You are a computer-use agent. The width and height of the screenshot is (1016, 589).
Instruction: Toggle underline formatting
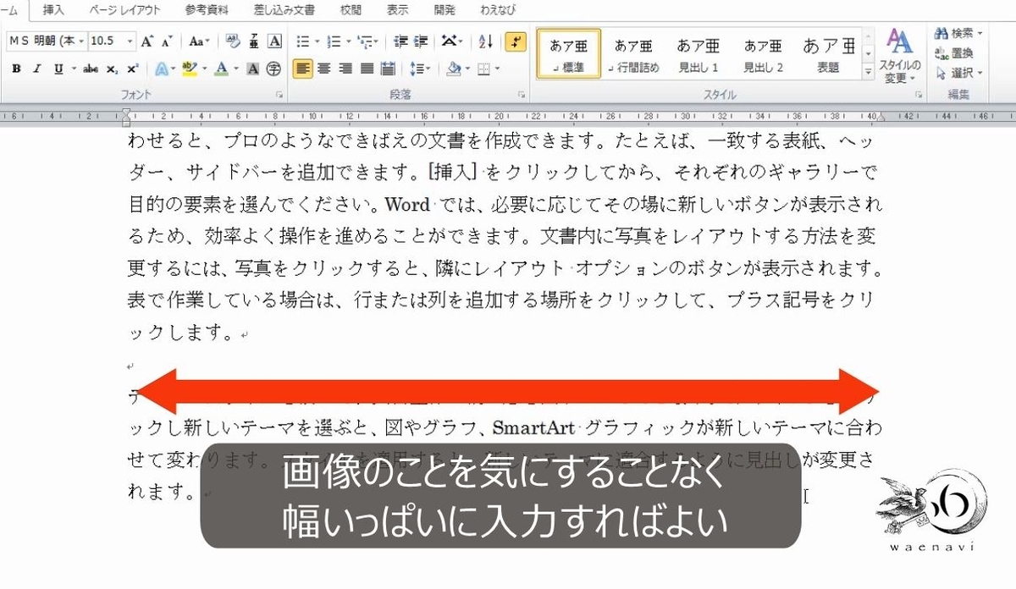point(58,69)
